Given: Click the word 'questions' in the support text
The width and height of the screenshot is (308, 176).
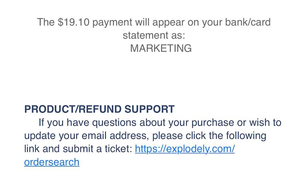Looking at the screenshot, I should [114, 123].
